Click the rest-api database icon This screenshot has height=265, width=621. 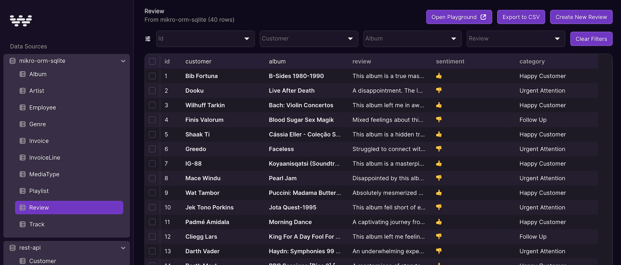pos(12,248)
